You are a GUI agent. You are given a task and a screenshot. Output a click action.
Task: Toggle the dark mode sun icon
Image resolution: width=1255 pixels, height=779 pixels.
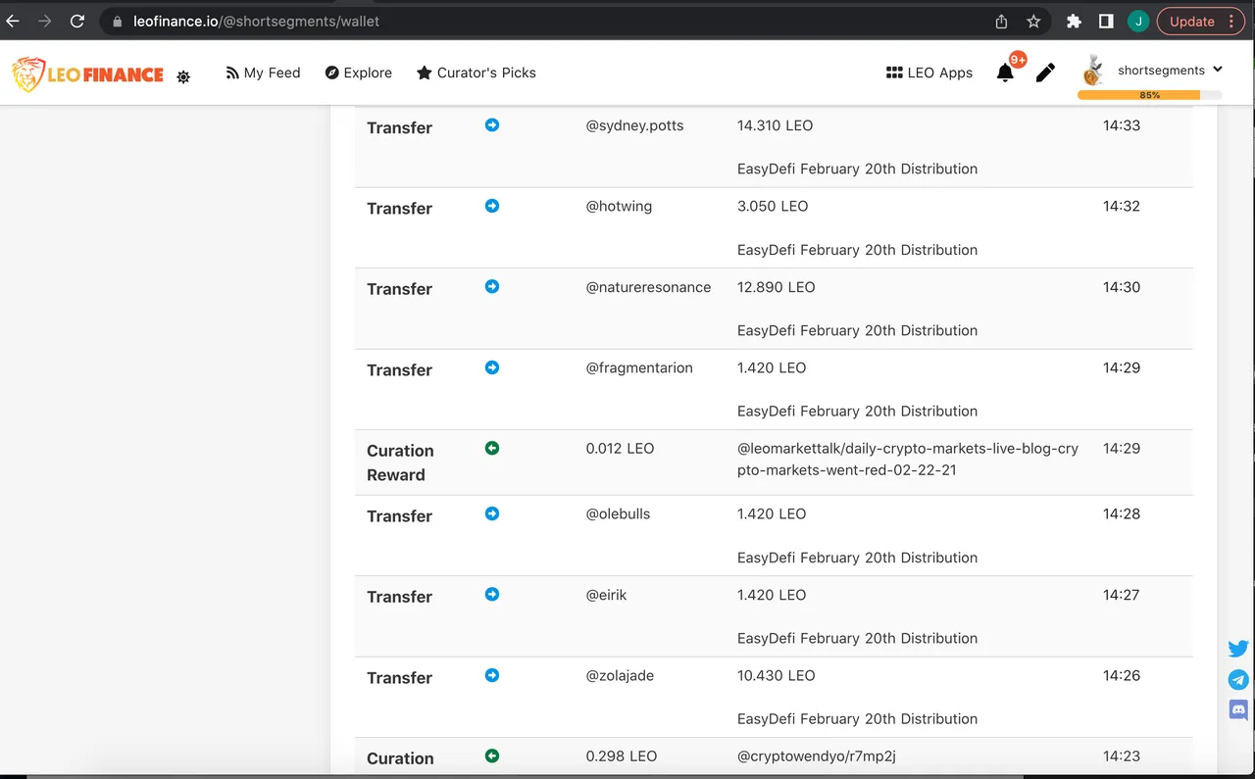pyautogui.click(x=183, y=76)
